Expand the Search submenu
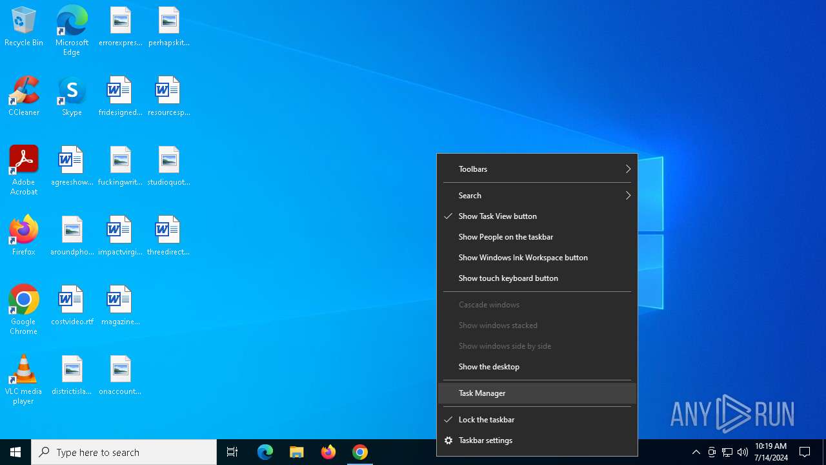This screenshot has width=826, height=465. [537, 196]
